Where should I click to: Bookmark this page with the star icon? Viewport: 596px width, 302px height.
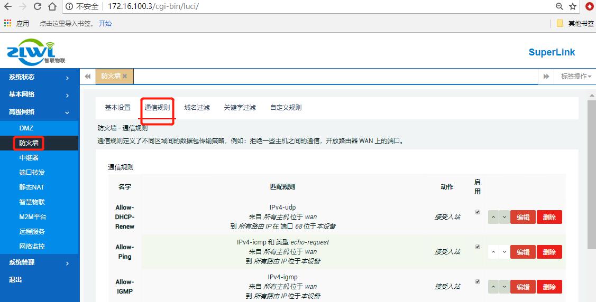pyautogui.click(x=573, y=6)
